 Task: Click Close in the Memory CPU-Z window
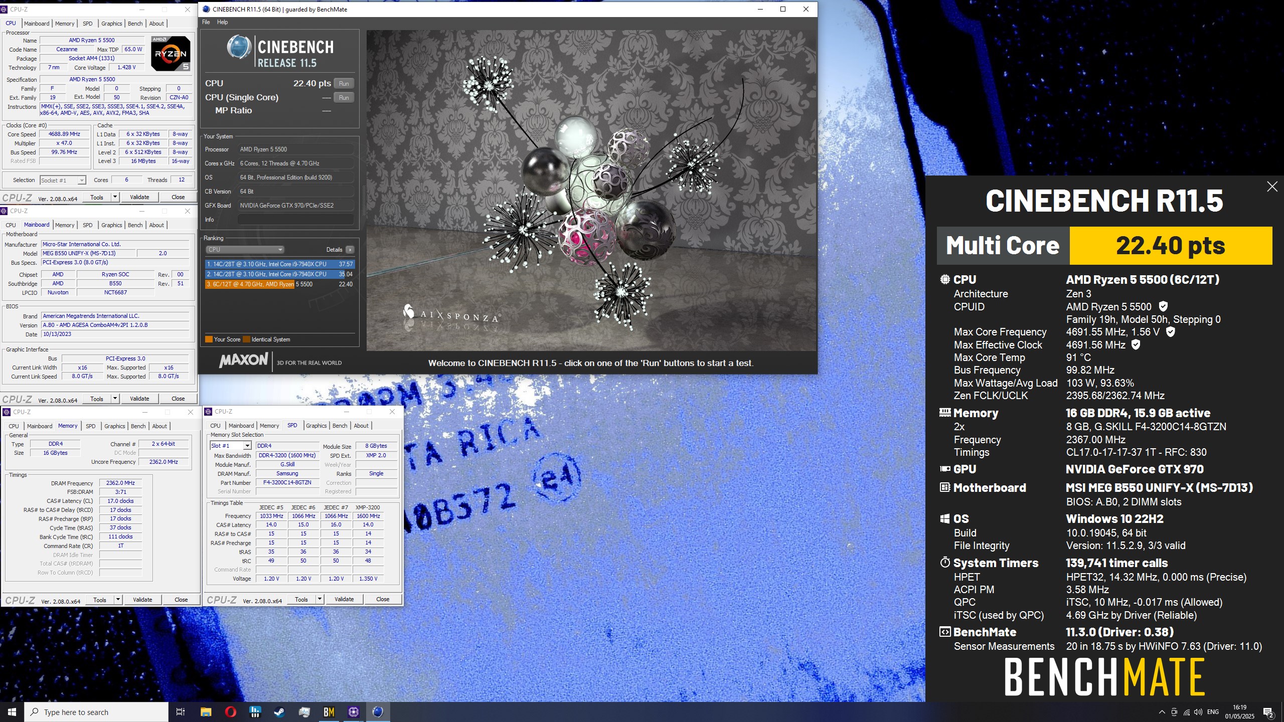pos(181,600)
